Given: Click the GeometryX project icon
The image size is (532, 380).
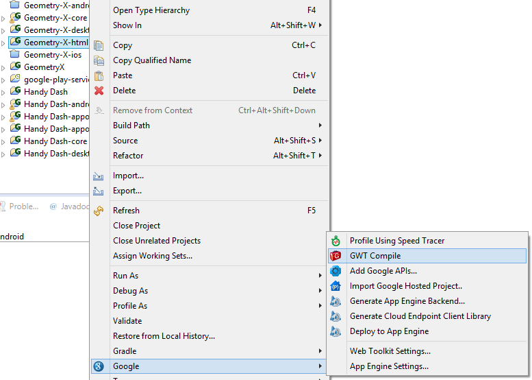Looking at the screenshot, I should pyautogui.click(x=15, y=67).
